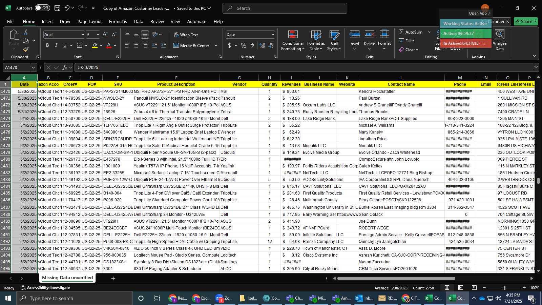Click the Center align text icon
The image size is (542, 305).
coord(136,45)
